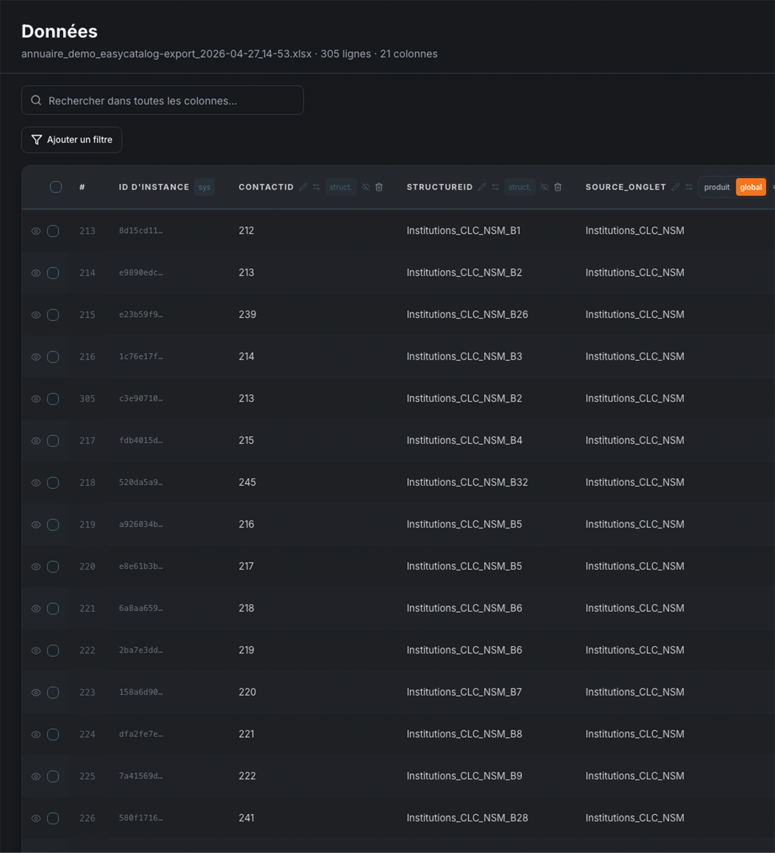Viewport: 775px width, 853px height.
Task: Click the eye icon of row 213
Action: click(36, 231)
